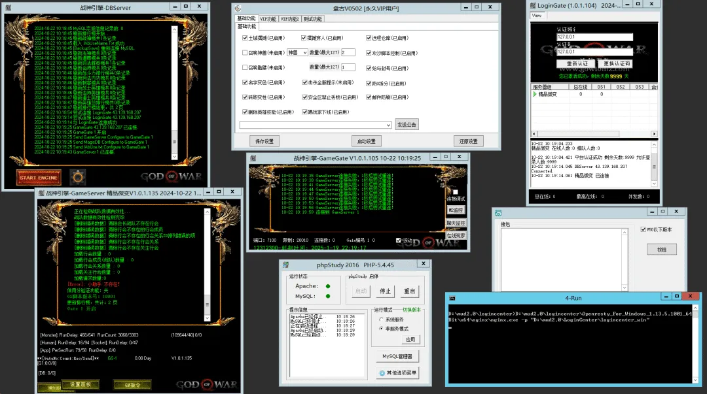Click the 4-Run console window icon
The image size is (707, 394).
click(452, 298)
